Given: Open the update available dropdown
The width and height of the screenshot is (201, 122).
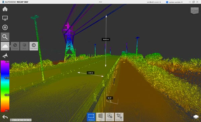Looking at the screenshot, I should pos(174,2).
